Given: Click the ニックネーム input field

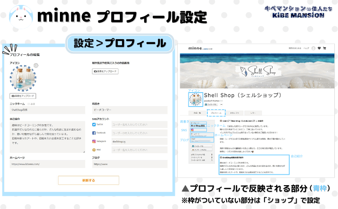Looking at the screenshot, I should (47, 110).
